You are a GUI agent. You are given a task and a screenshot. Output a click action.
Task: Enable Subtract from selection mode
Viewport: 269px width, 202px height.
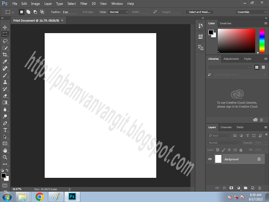point(35,12)
